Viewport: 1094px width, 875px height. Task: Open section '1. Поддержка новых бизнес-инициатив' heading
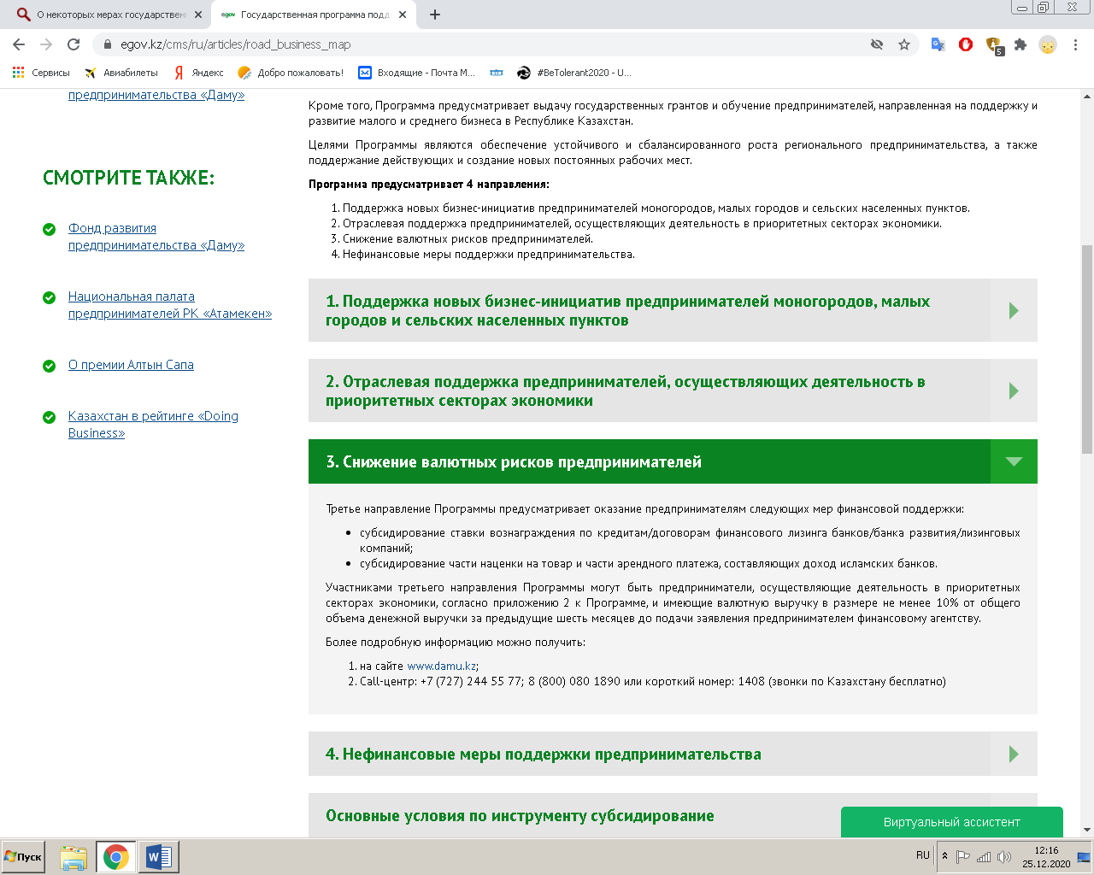click(x=627, y=311)
